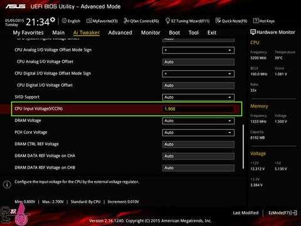Click the 3200 MHz CPU frequency value
The image size is (301, 226).
point(258,58)
